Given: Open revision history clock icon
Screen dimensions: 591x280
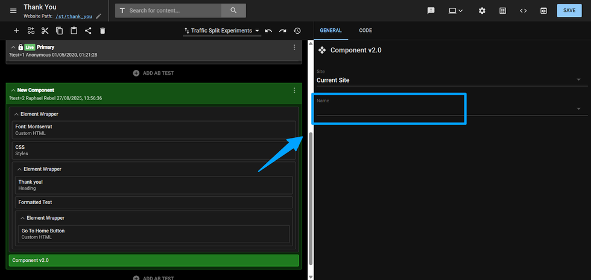Looking at the screenshot, I should 297,31.
